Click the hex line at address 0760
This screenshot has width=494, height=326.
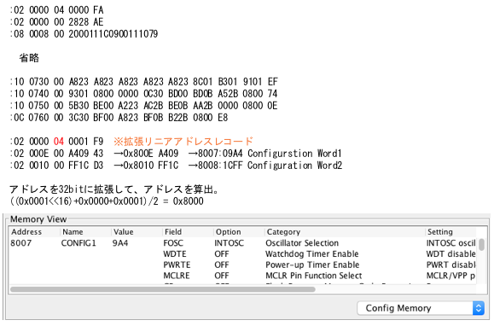click(119, 118)
